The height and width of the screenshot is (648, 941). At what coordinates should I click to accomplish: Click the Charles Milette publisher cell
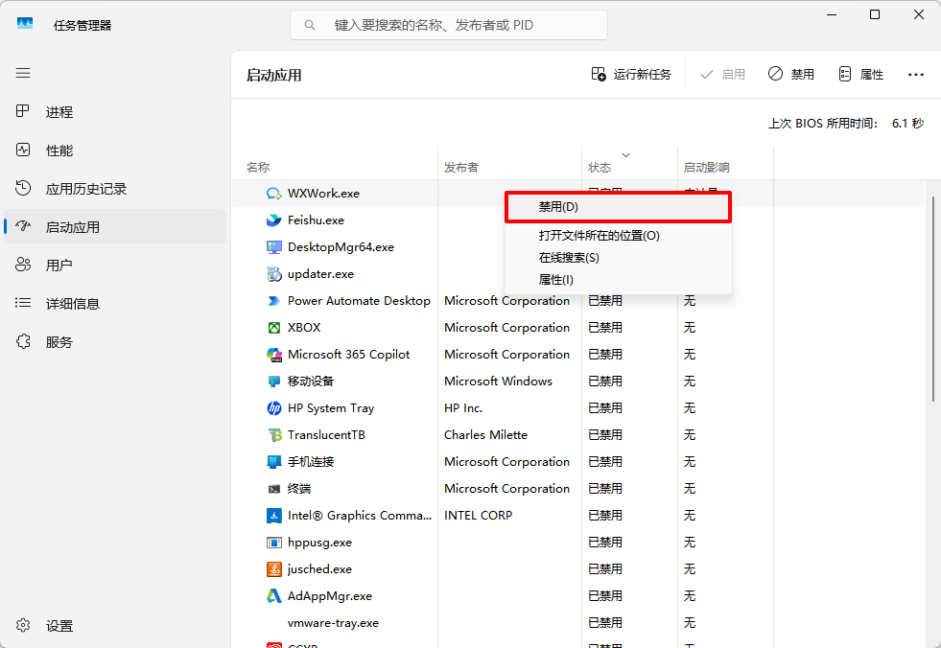point(485,435)
